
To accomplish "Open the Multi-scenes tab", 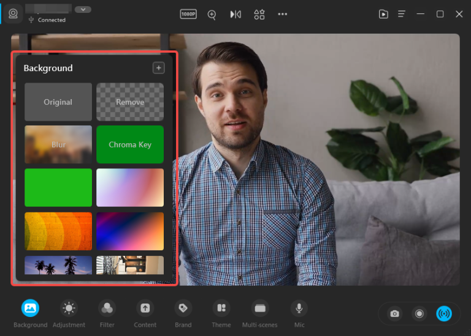I will (260, 313).
